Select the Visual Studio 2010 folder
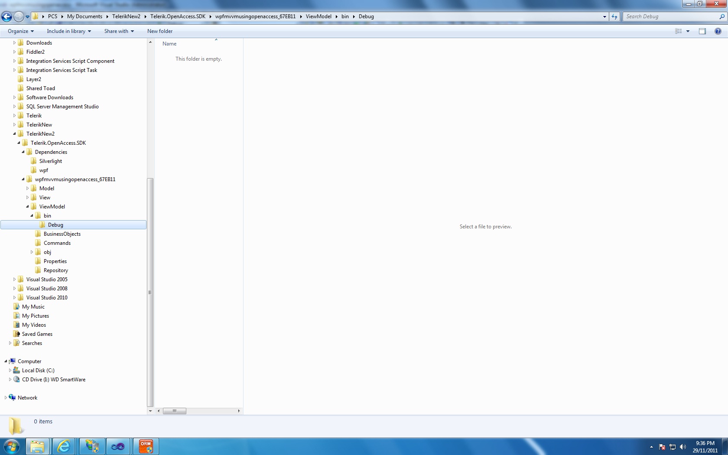The image size is (728, 455). (x=47, y=298)
